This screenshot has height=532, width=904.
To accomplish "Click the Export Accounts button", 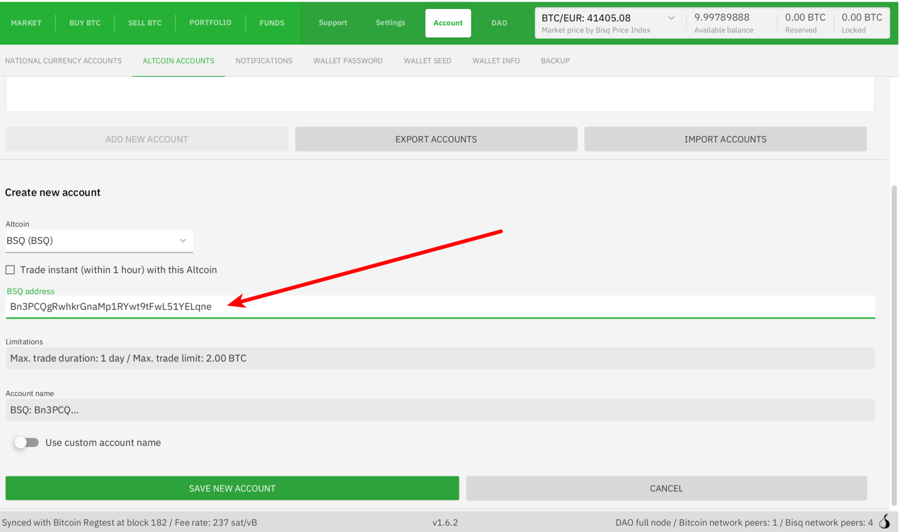I will click(435, 139).
